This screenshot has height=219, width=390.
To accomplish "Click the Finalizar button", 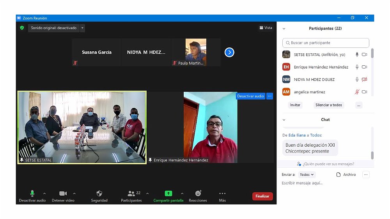I will pyautogui.click(x=262, y=196).
